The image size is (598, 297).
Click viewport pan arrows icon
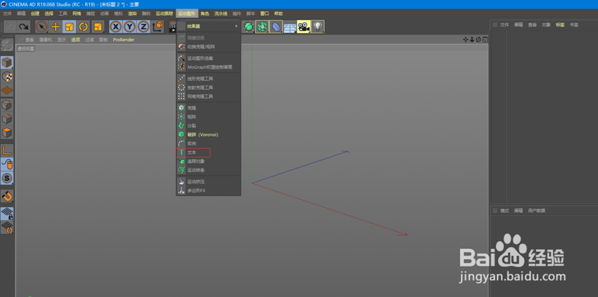[x=465, y=39]
